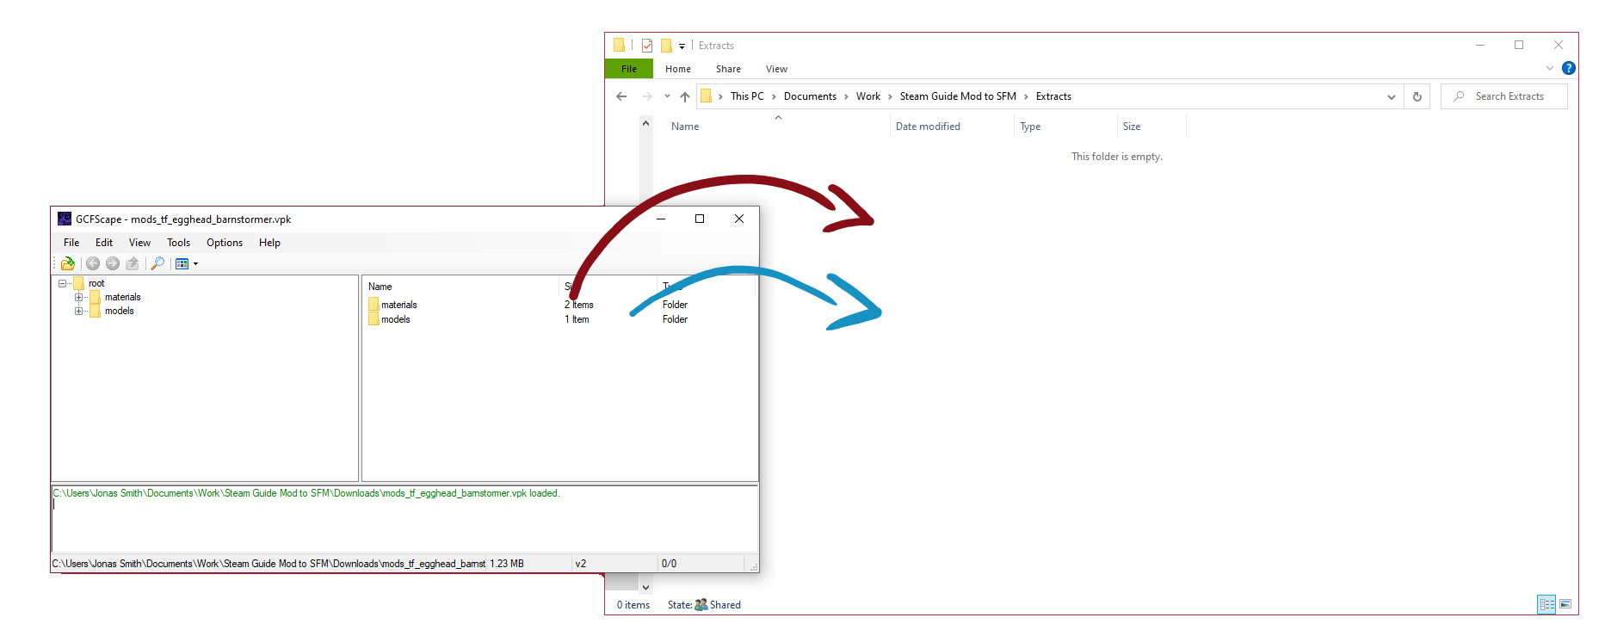Click 'Documents' in the address breadcrumb

tap(810, 96)
